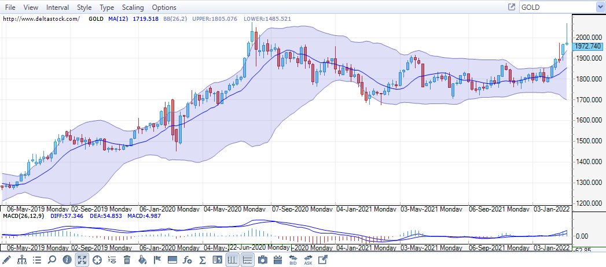Viewport: 606px width, 267px height.
Task: Click 06-Jan-2020 Monday on main chart axis
Action: [x=169, y=209]
